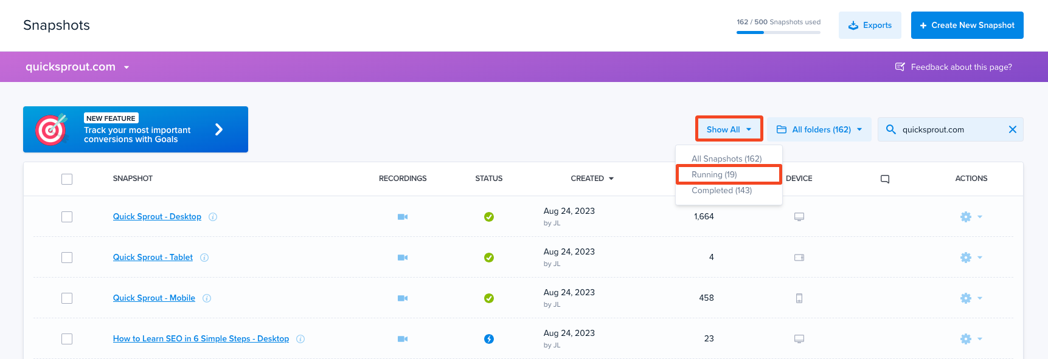Clear the quicksprout.com search text
Image resolution: width=1048 pixels, height=359 pixels.
tap(1013, 129)
